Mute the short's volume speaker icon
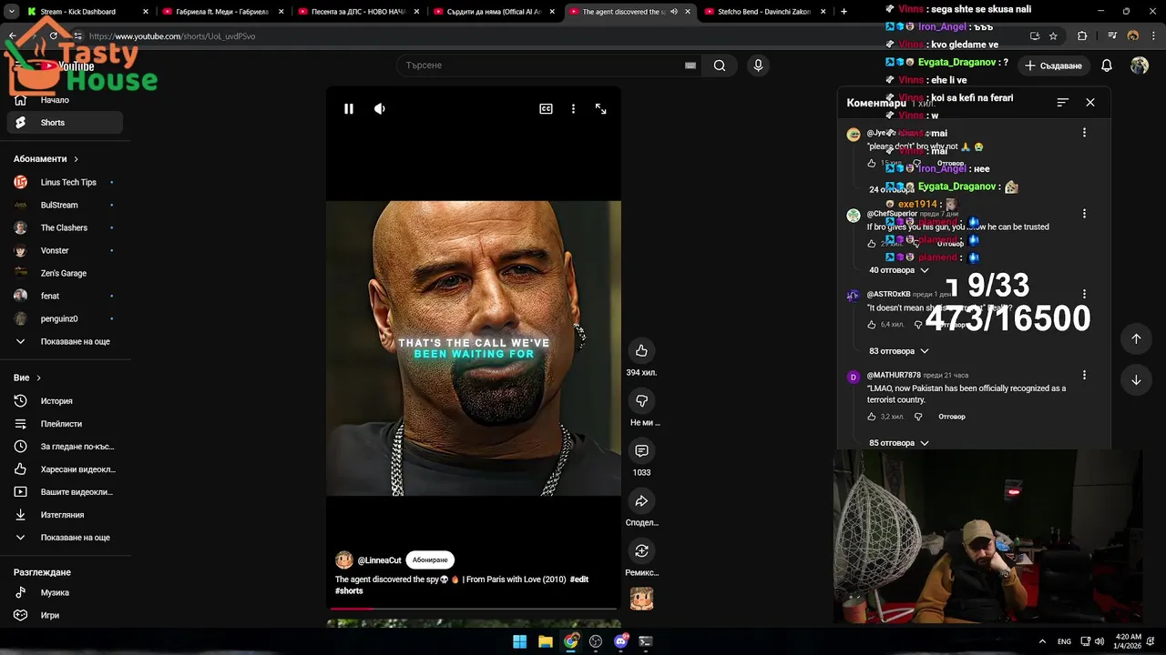The image size is (1166, 655). point(380,109)
